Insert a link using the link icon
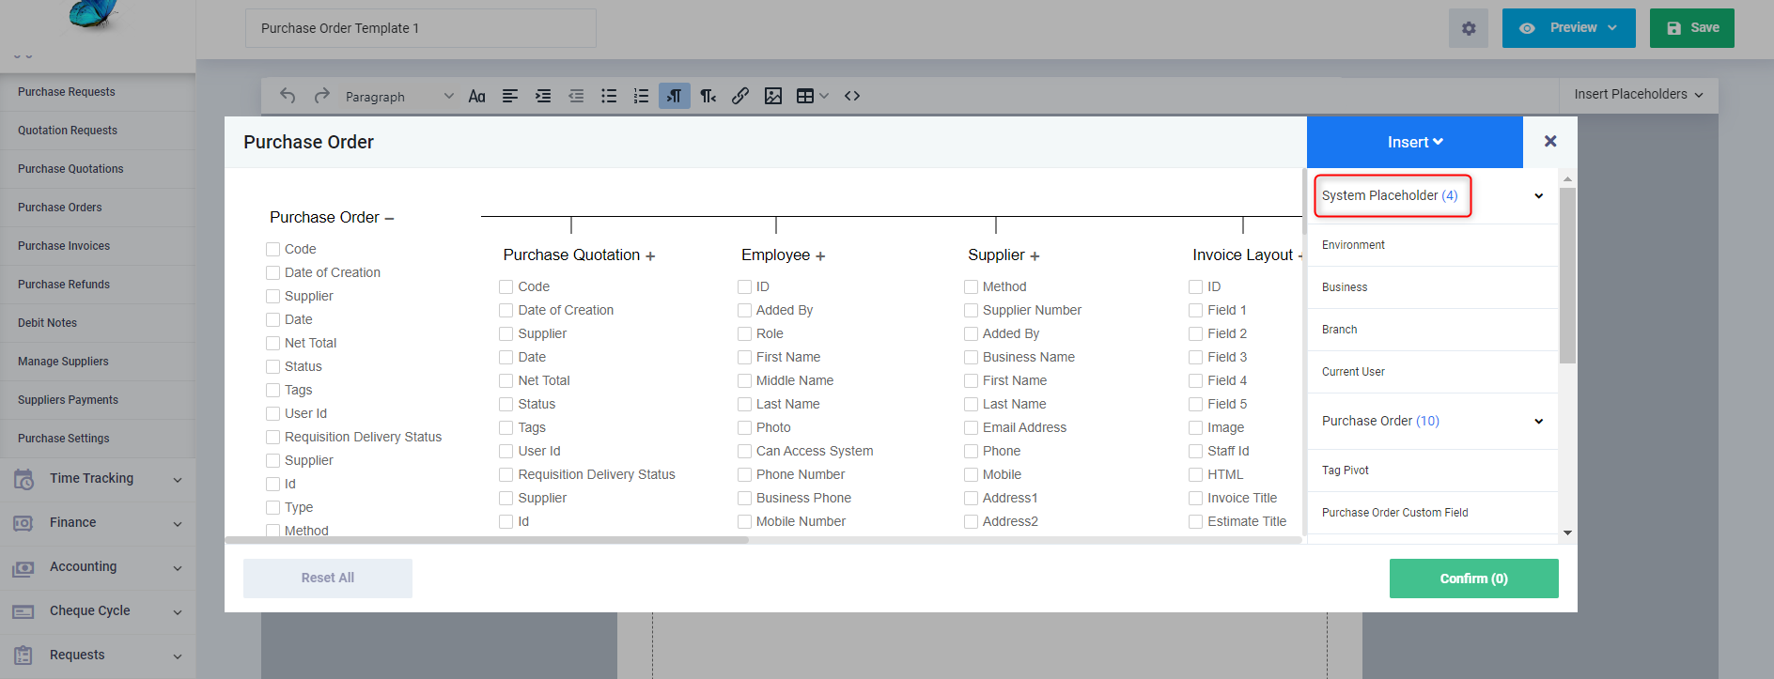 click(740, 96)
